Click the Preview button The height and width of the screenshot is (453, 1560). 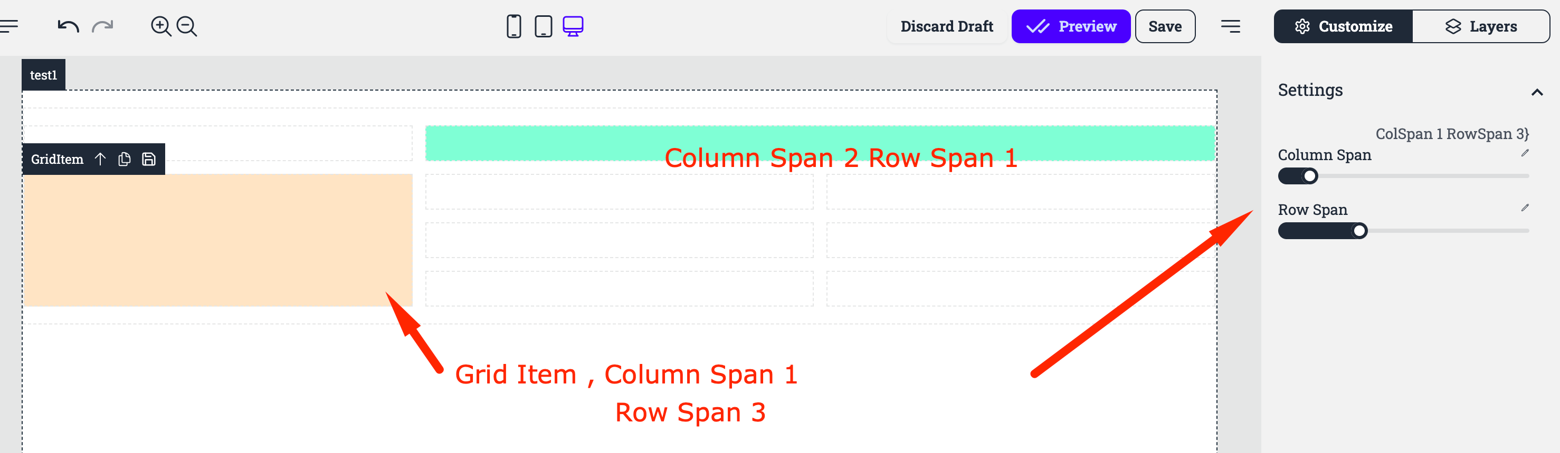(x=1071, y=27)
